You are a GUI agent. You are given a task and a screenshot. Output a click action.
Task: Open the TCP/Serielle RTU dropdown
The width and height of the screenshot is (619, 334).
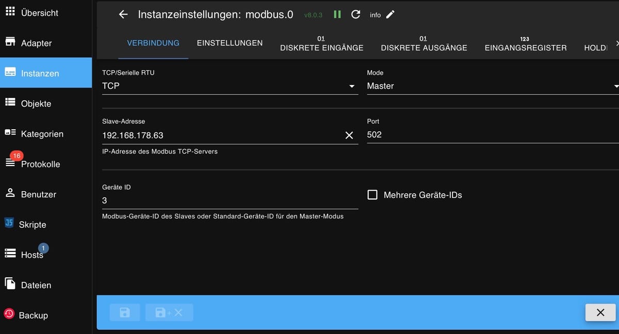230,86
